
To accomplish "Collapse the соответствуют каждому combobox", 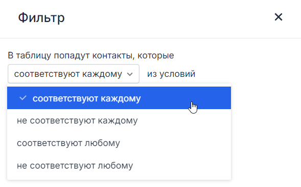I will [74, 74].
